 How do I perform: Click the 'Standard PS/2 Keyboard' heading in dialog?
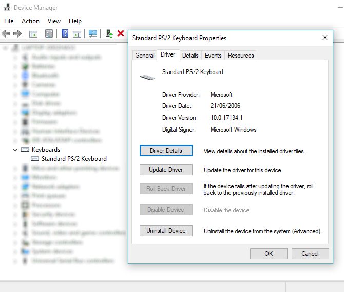coord(193,72)
